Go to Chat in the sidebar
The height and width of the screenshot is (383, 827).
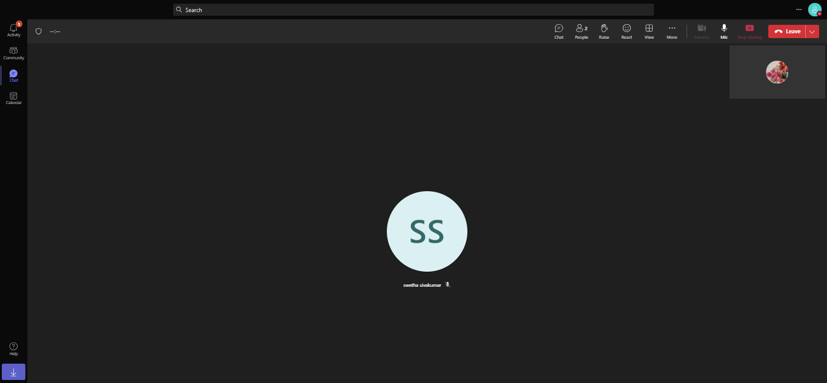pyautogui.click(x=13, y=76)
